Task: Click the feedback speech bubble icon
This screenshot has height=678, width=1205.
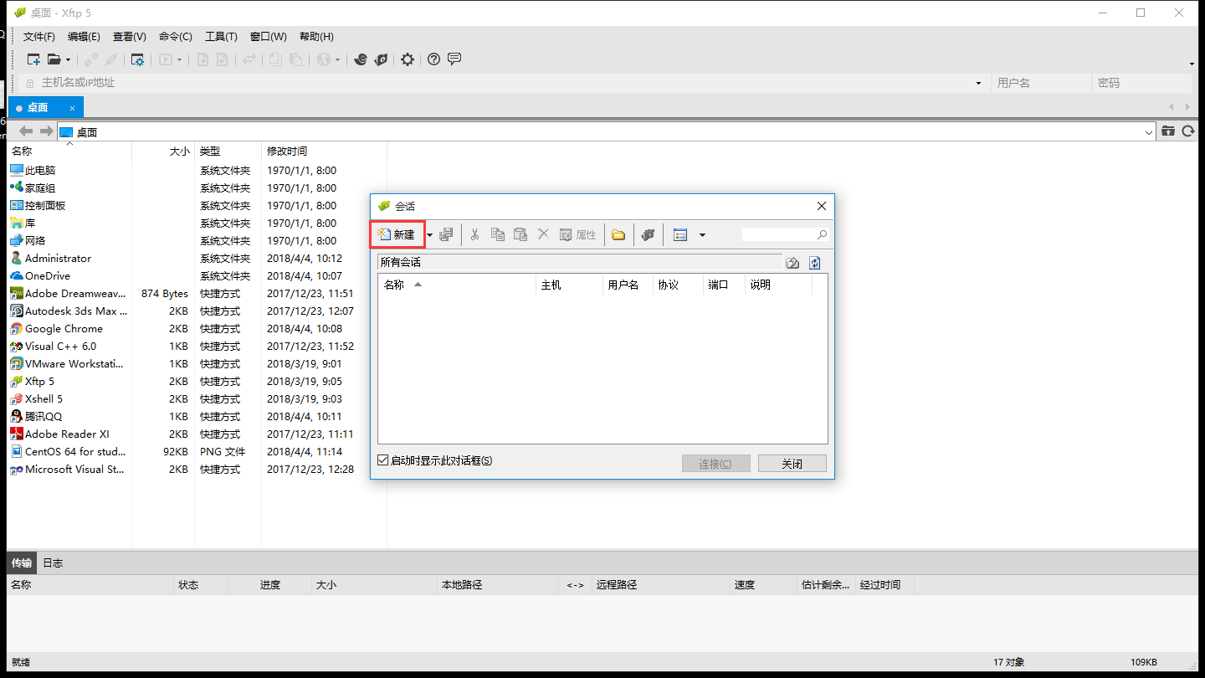Action: pyautogui.click(x=454, y=59)
